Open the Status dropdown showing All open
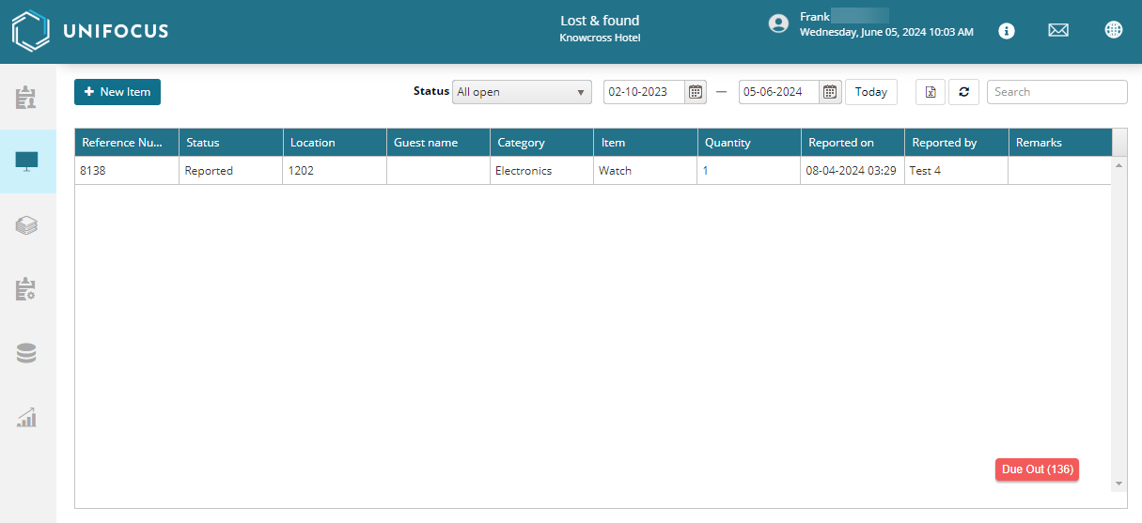 coord(522,92)
